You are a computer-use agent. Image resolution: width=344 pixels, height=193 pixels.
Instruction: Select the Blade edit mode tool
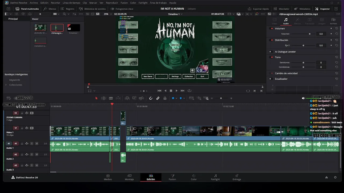point(111,98)
